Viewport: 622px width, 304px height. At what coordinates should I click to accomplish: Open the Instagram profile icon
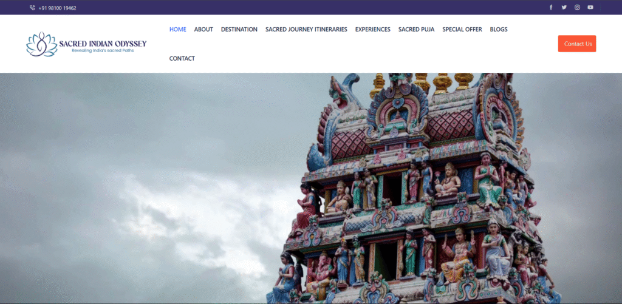coord(577,7)
